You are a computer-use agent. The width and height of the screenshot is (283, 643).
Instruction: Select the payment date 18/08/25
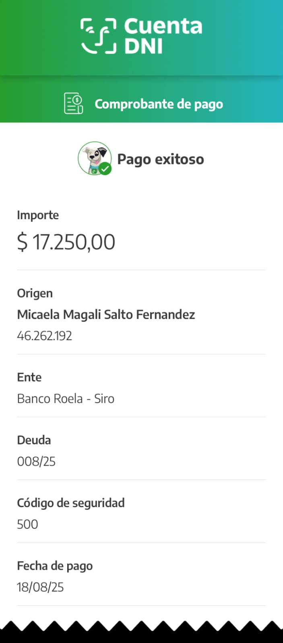coord(40,587)
